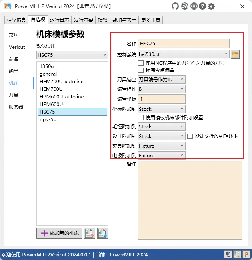Select machine 1350u in the list
Image resolution: width=252 pixels, height=260 pixels.
point(72,66)
